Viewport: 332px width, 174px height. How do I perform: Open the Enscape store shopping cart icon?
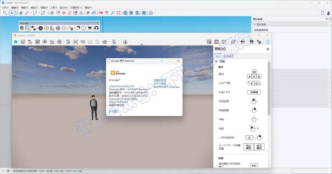(89, 28)
